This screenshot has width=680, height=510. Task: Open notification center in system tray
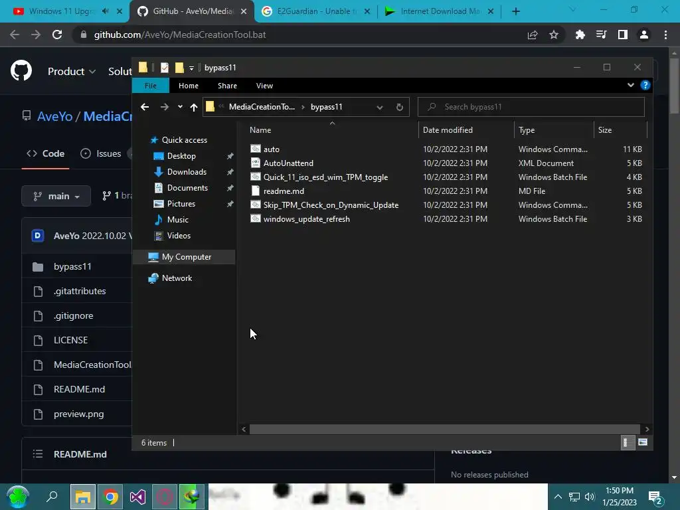[x=655, y=497]
